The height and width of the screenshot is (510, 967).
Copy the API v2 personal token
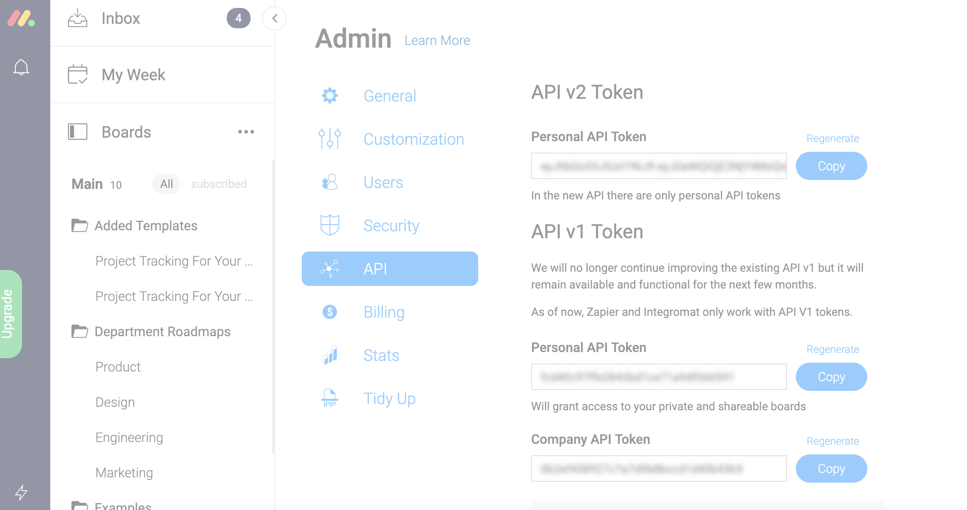tap(831, 166)
